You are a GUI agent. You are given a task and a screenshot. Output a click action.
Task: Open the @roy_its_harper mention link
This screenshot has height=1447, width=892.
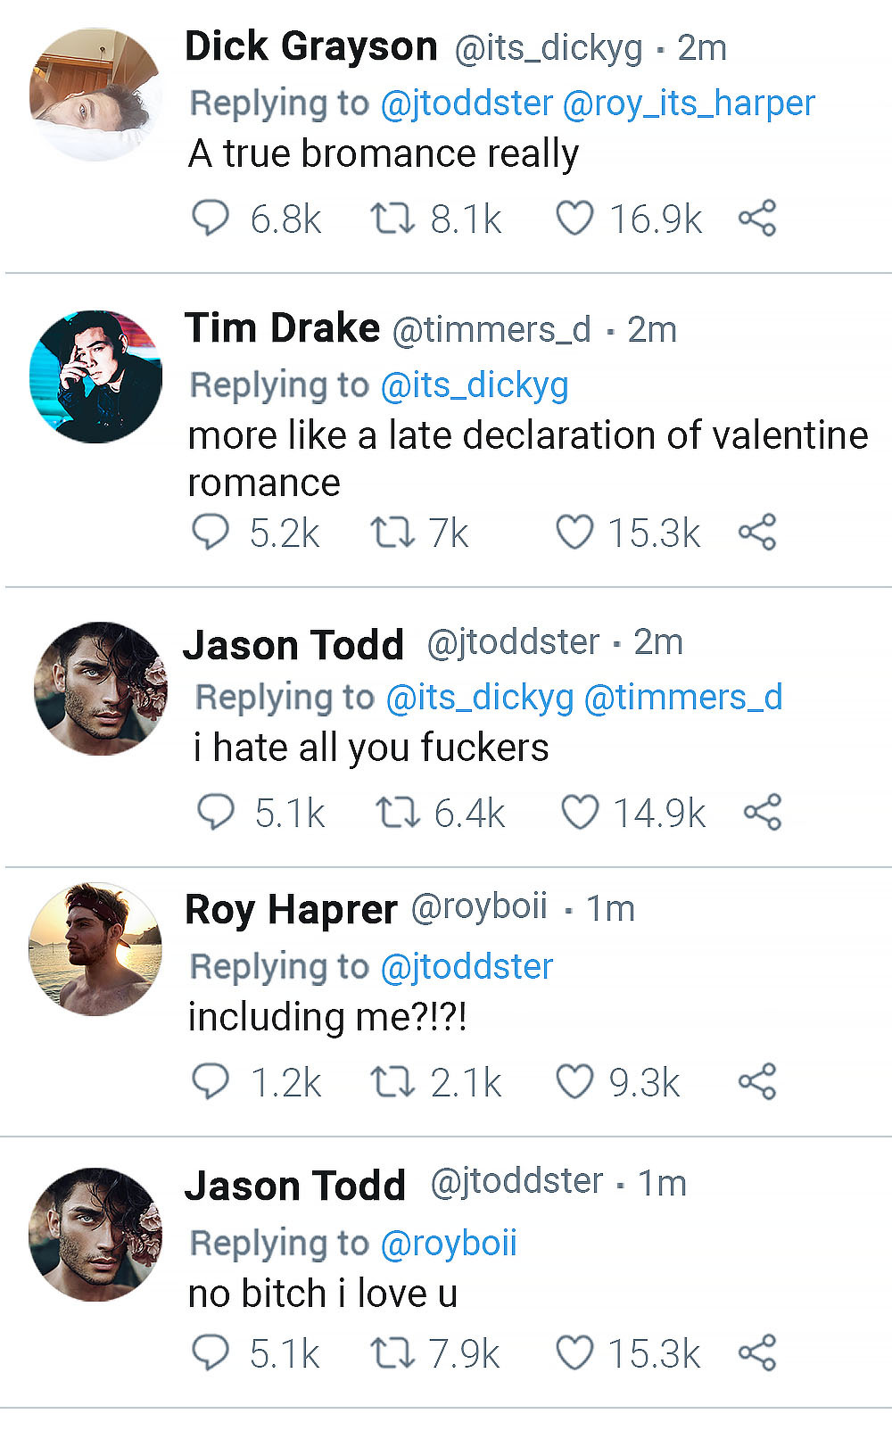689,103
